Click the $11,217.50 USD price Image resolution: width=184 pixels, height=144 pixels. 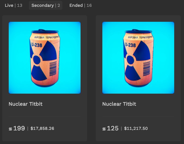[x=136, y=128]
